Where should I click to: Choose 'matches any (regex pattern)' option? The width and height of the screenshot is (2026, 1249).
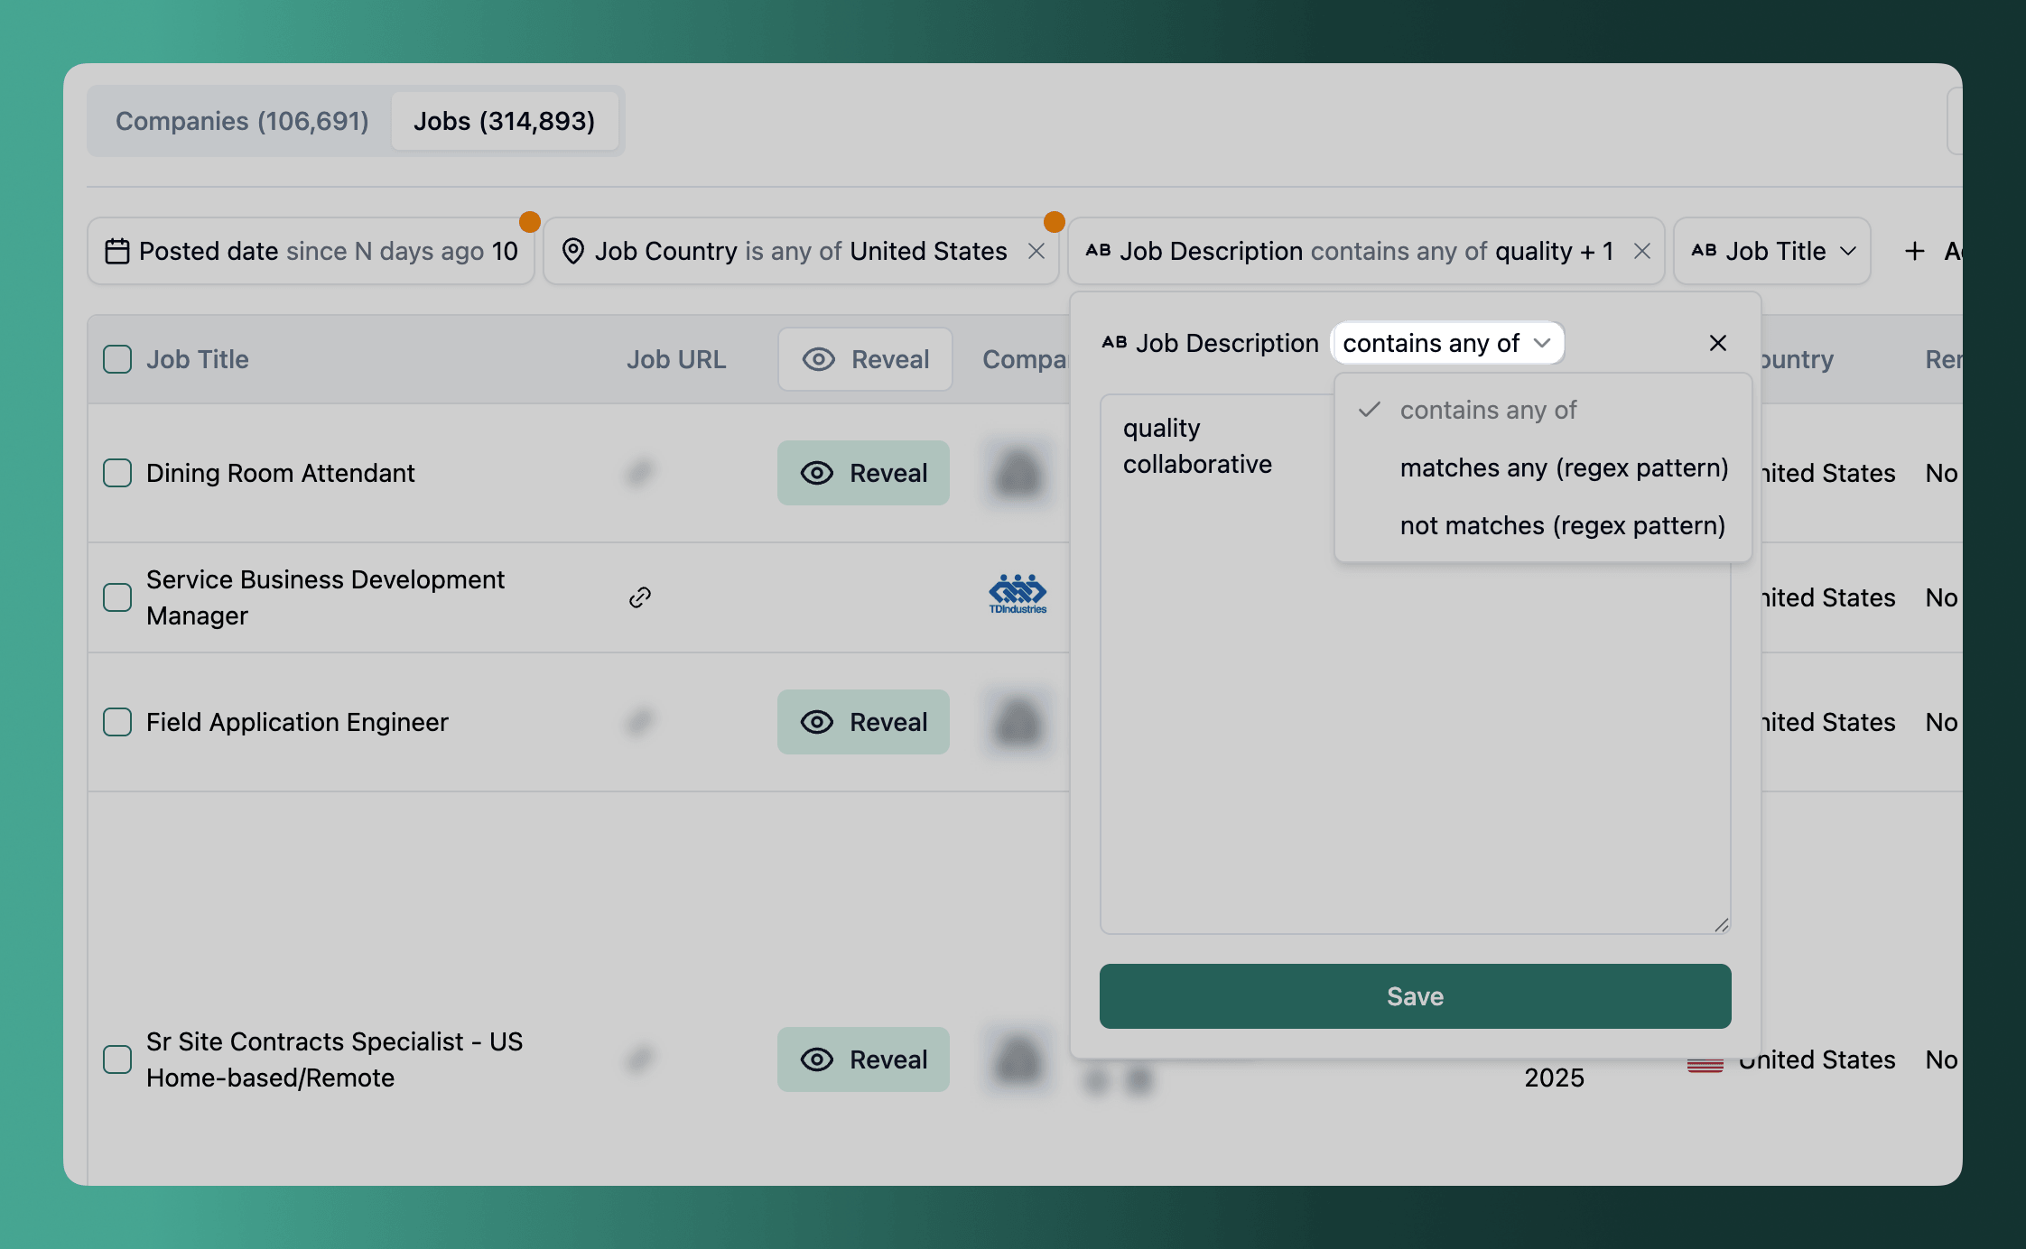coord(1564,467)
